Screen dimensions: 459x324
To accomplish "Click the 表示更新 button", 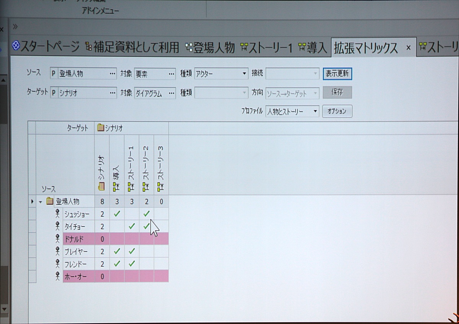I will (x=337, y=74).
